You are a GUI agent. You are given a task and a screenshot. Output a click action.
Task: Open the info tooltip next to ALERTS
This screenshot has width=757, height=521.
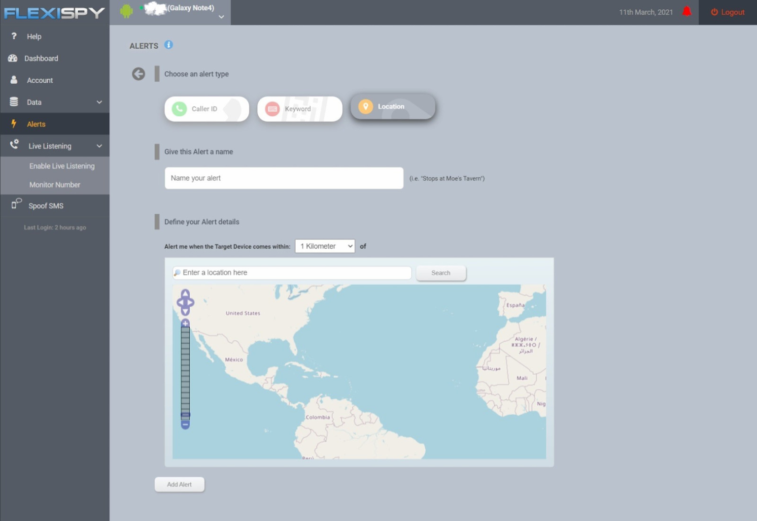click(169, 45)
